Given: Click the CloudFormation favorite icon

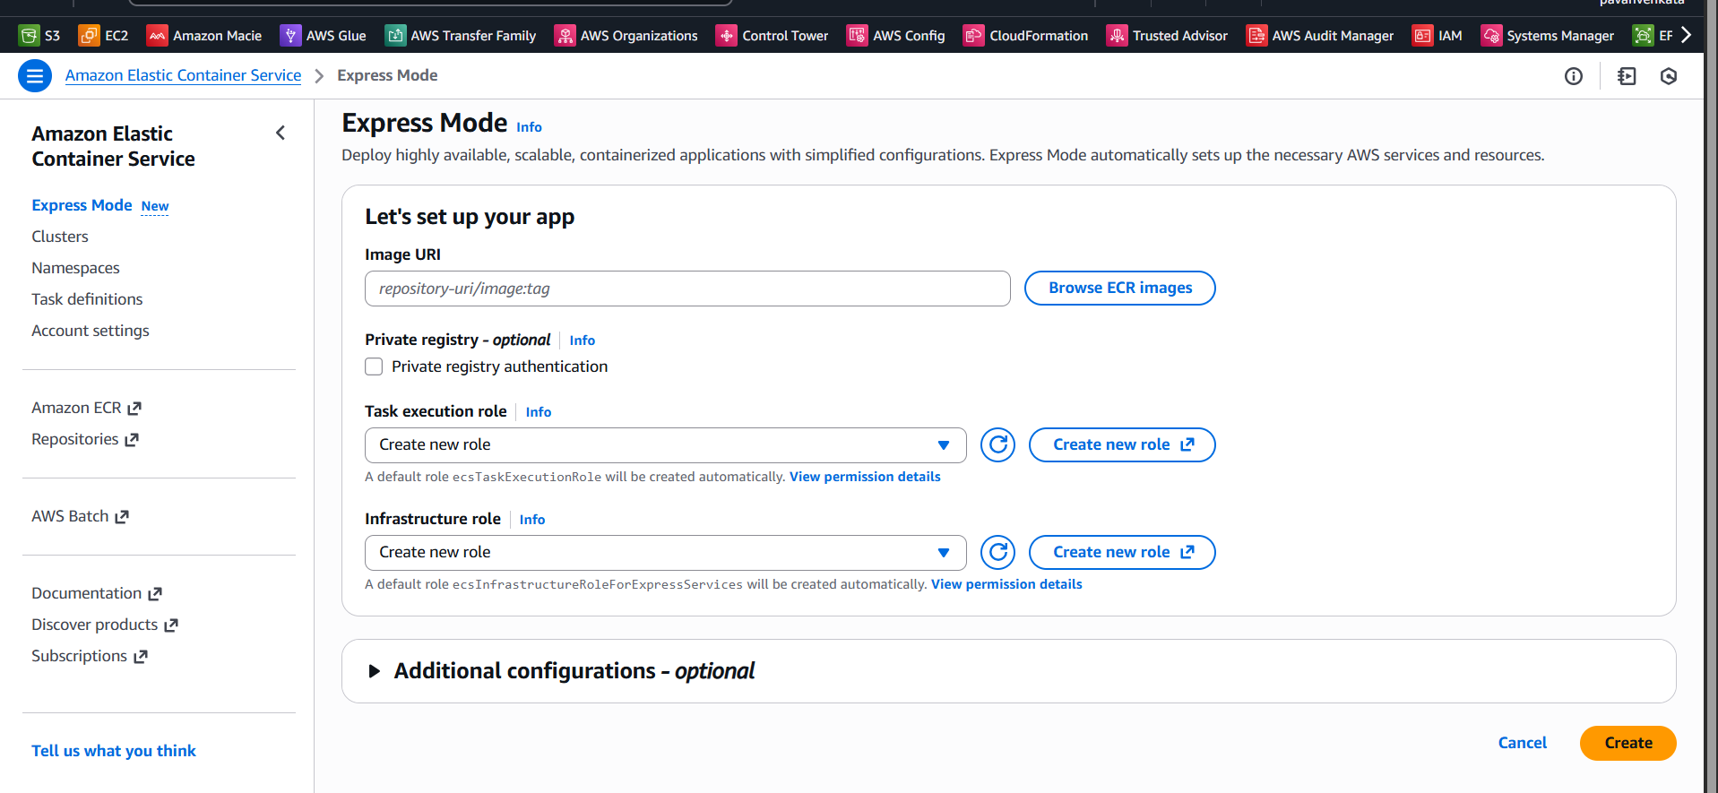Looking at the screenshot, I should coord(973,36).
